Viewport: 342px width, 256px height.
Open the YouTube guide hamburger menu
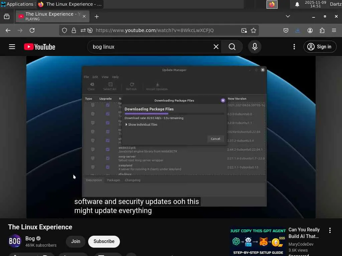[12, 47]
